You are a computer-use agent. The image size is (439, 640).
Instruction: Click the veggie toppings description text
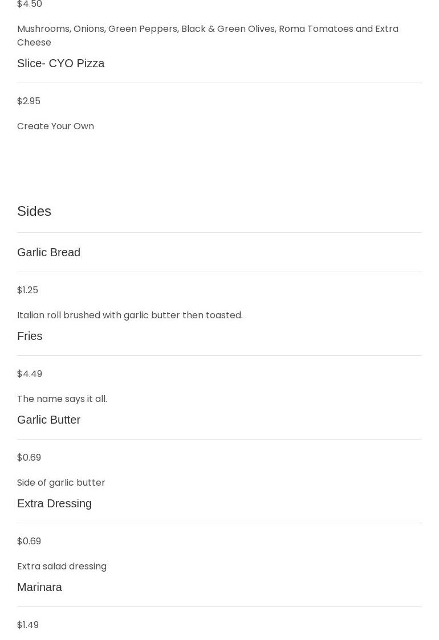[208, 29]
